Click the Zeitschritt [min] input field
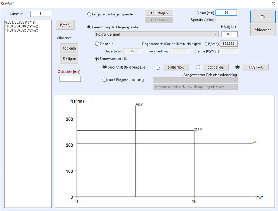The width and height of the screenshot is (278, 211). tap(70, 79)
